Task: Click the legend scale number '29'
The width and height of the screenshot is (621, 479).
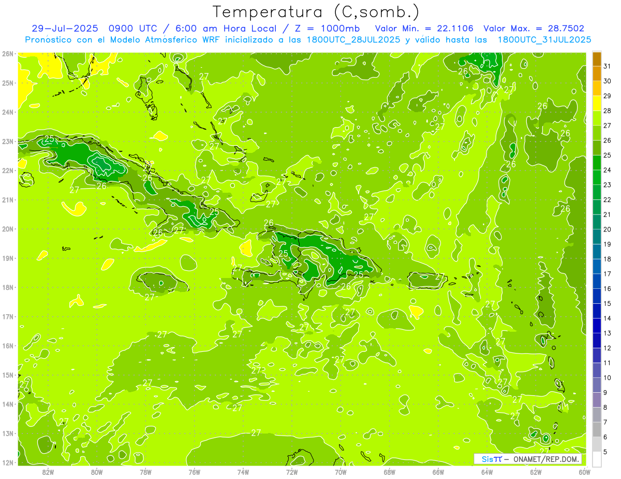Action: click(x=608, y=96)
